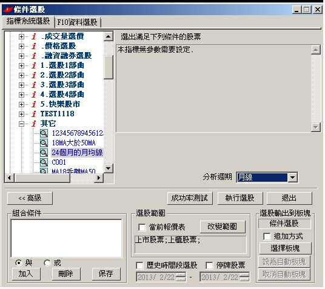Screen dimensions: 325x289
Task: Click red i icon of 其它 folder
Action: (x=34, y=124)
